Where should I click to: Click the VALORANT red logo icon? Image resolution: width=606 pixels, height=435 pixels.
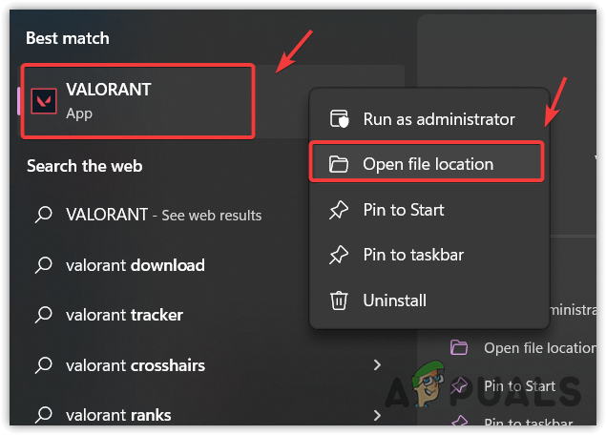coord(44,101)
